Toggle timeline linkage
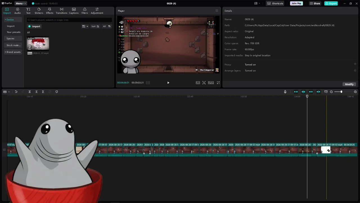 [311, 92]
